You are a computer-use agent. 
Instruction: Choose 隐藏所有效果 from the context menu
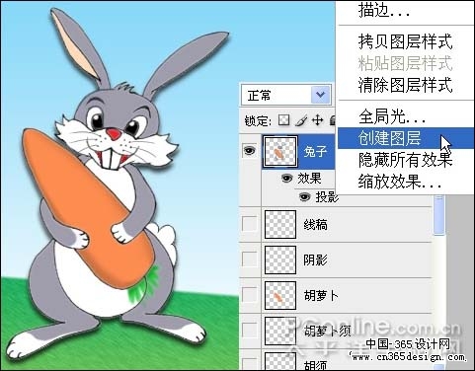[406, 160]
